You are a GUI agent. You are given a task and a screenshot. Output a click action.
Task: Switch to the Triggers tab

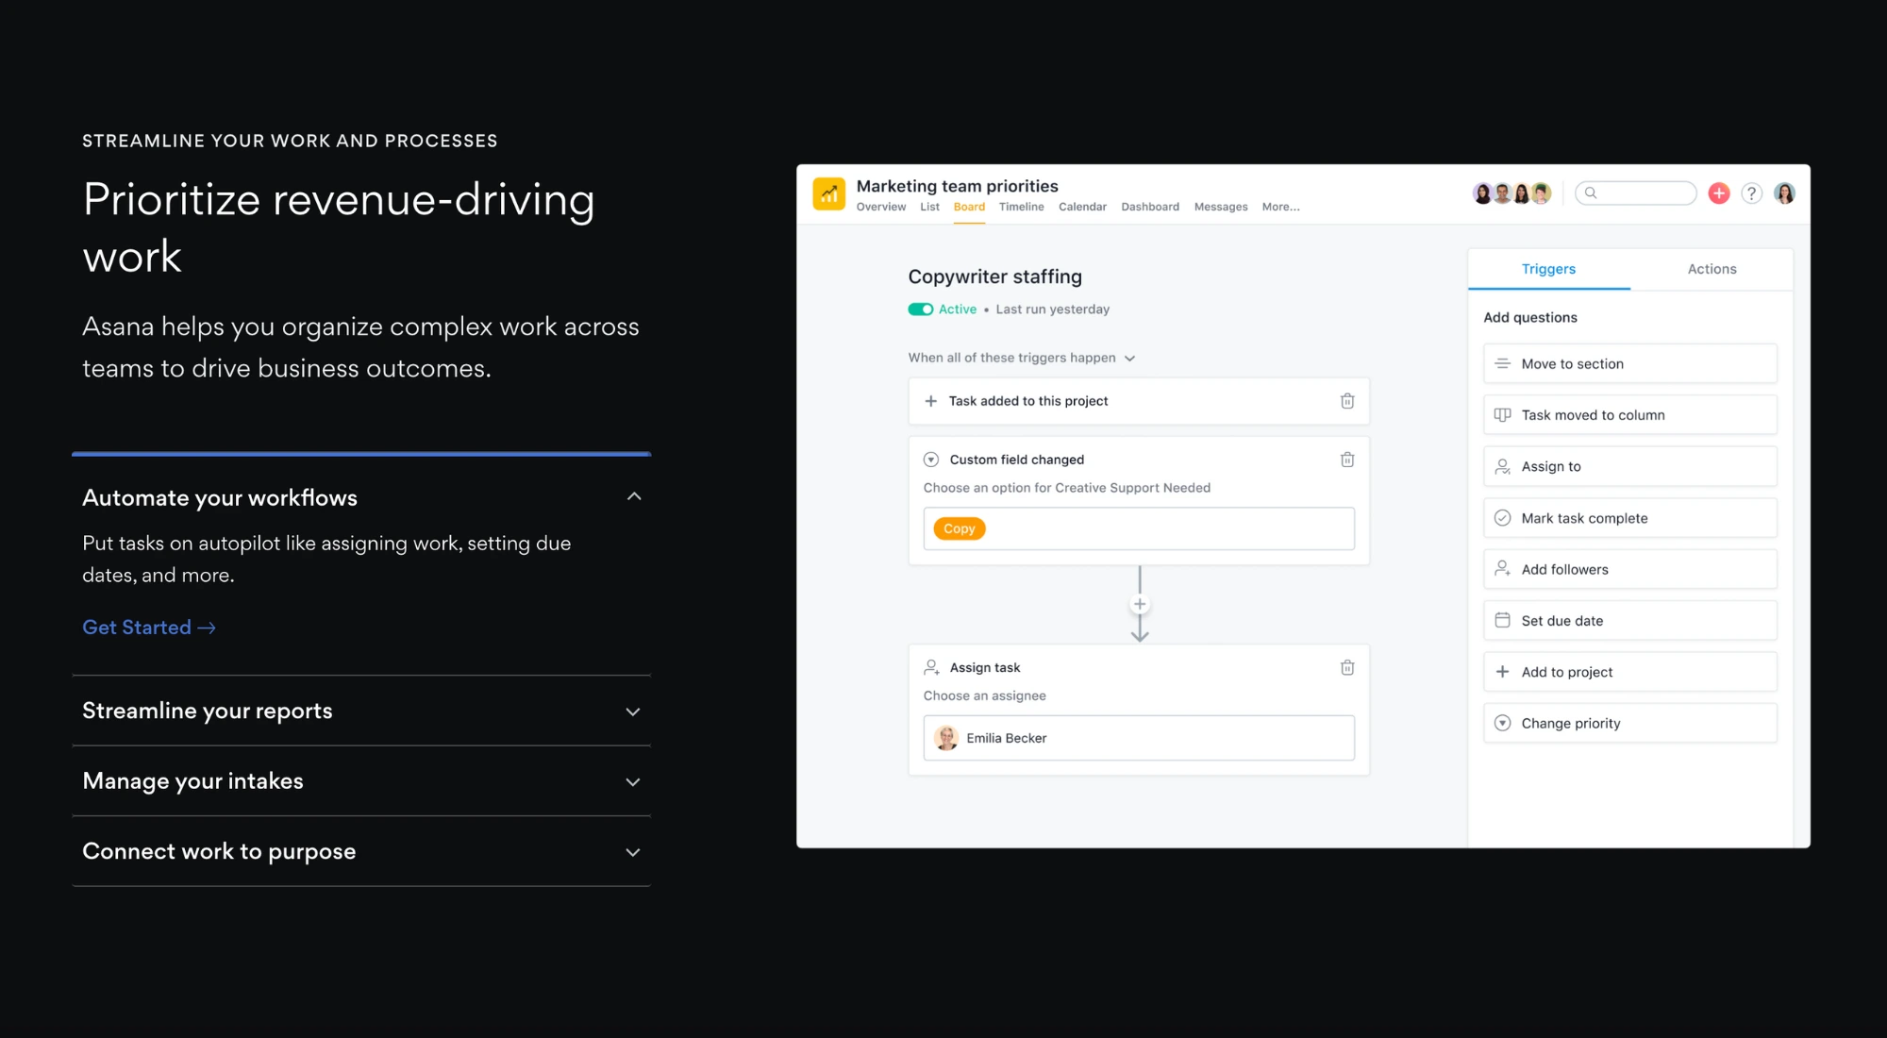click(1548, 268)
